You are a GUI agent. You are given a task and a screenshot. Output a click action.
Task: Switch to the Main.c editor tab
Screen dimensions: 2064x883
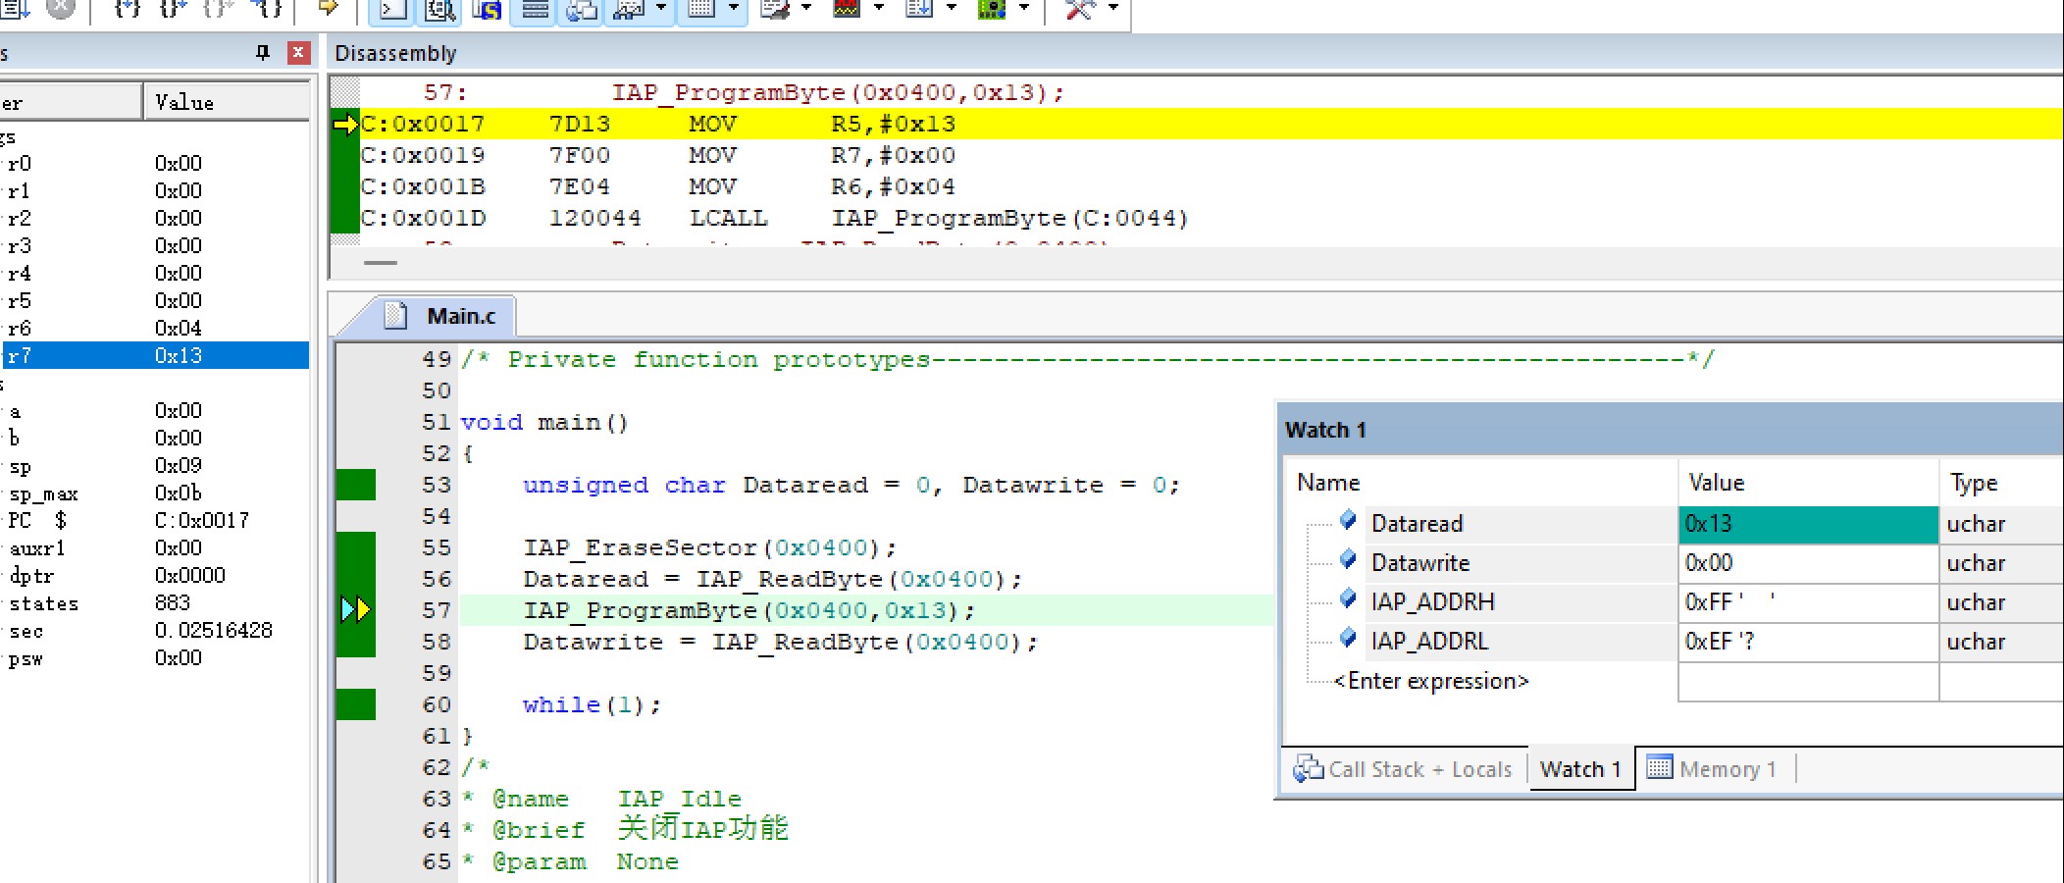(x=441, y=316)
